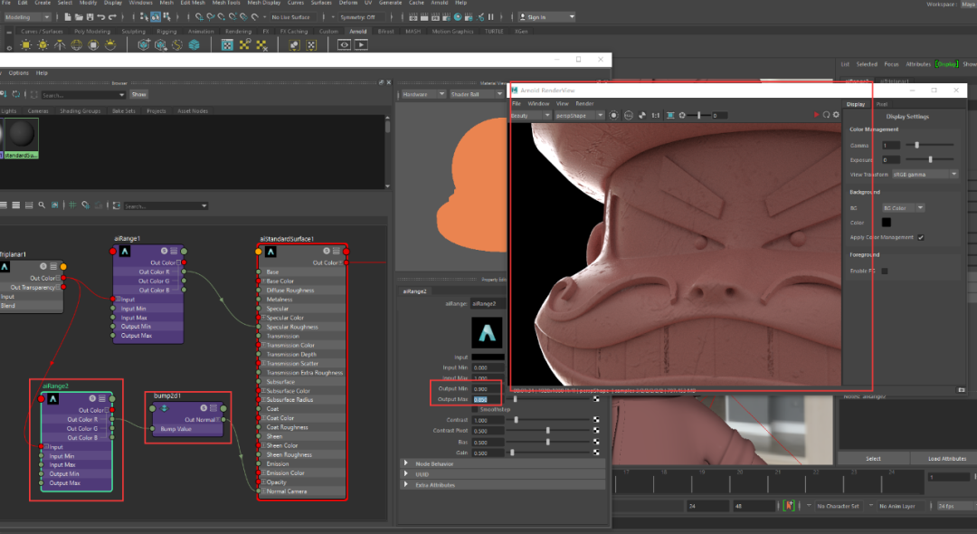Screen dimensions: 977x534
Task: Open the Beauty AOV dropdown in RenderView
Action: point(531,115)
